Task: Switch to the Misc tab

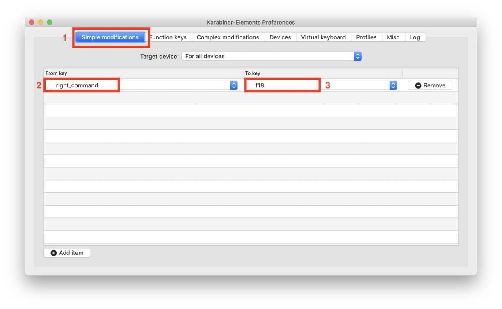Action: coord(393,37)
